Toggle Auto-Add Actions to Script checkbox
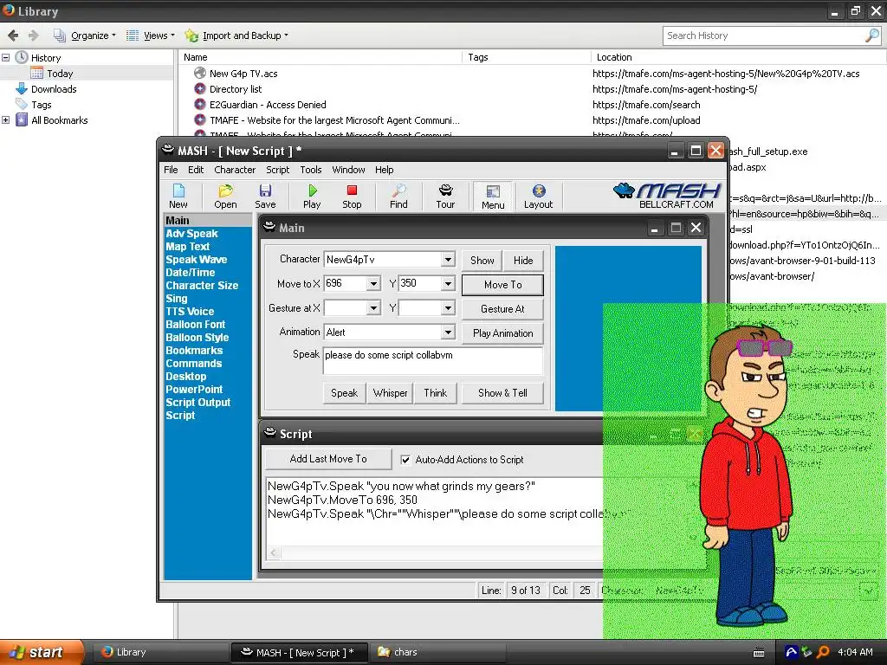Screen dimensions: 887x665 click(405, 460)
